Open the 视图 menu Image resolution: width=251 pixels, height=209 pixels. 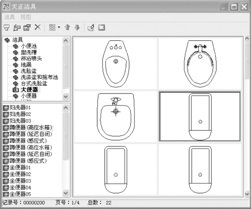point(26,17)
